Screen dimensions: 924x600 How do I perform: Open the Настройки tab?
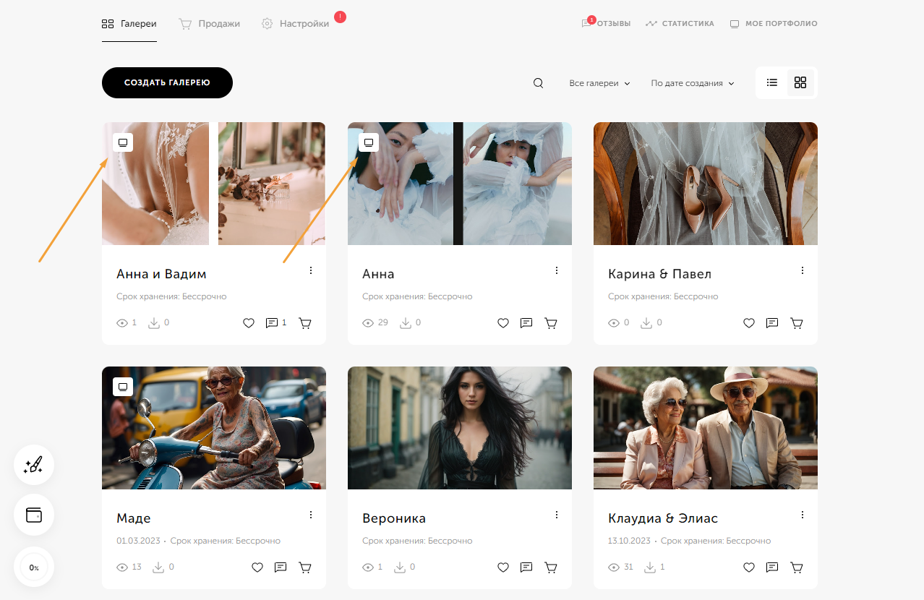click(296, 24)
